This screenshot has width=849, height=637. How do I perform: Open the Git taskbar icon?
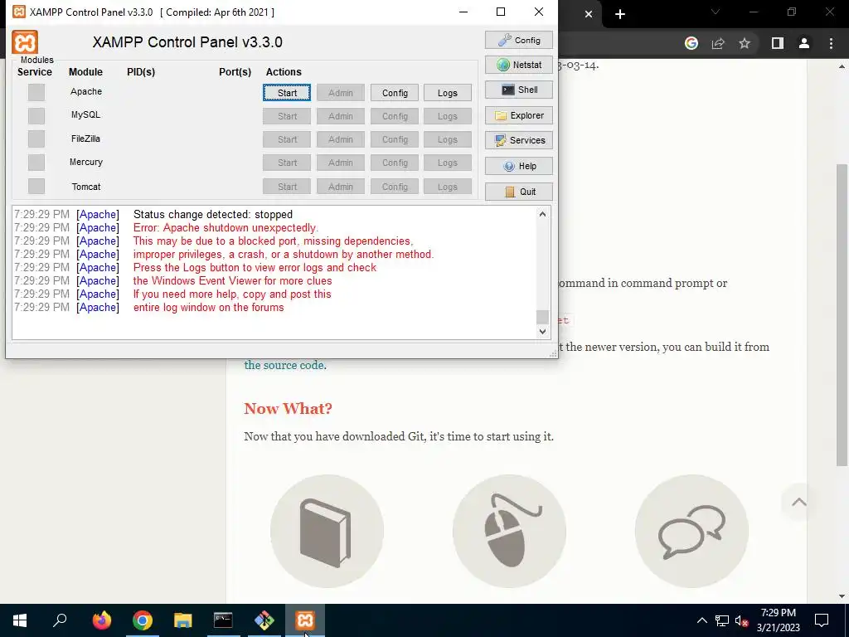click(264, 620)
